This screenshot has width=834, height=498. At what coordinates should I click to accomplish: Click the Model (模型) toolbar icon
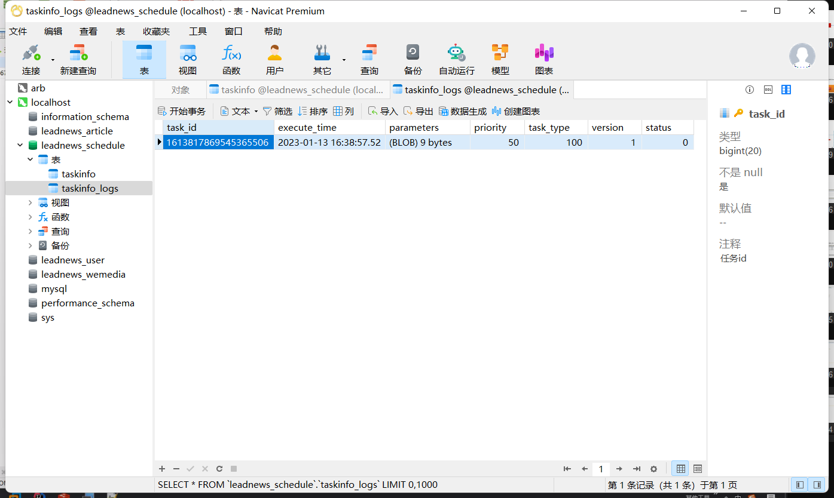click(500, 60)
